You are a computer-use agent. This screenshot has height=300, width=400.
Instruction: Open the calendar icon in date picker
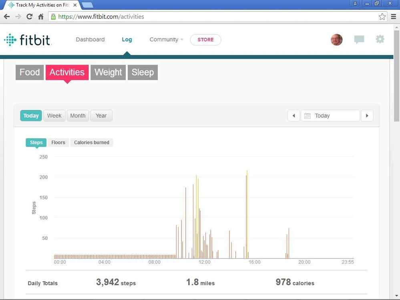click(x=308, y=116)
